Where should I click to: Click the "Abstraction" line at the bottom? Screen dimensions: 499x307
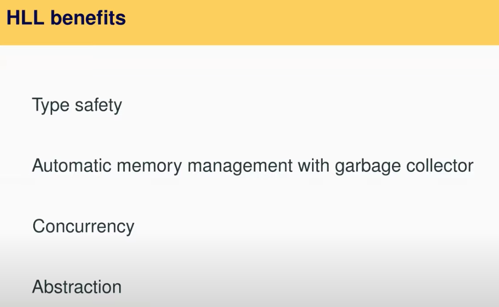(77, 287)
